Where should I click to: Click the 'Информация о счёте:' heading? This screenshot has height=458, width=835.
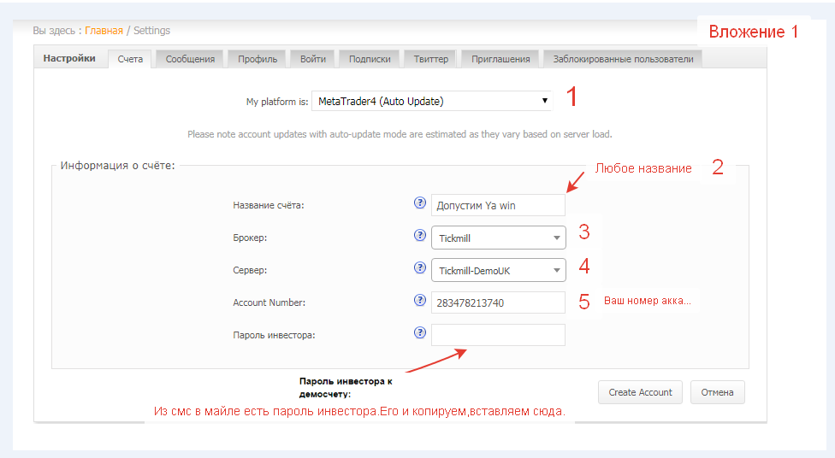118,166
